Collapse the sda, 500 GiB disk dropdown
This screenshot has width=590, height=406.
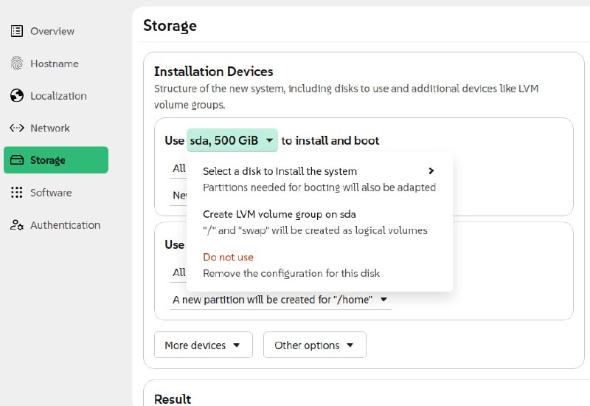pos(232,140)
